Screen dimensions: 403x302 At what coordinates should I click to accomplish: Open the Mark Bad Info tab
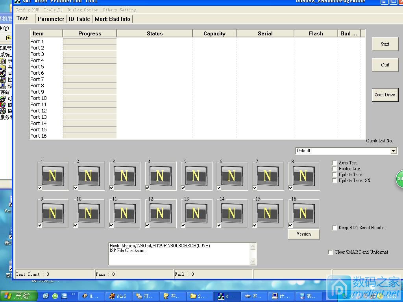tap(112, 19)
